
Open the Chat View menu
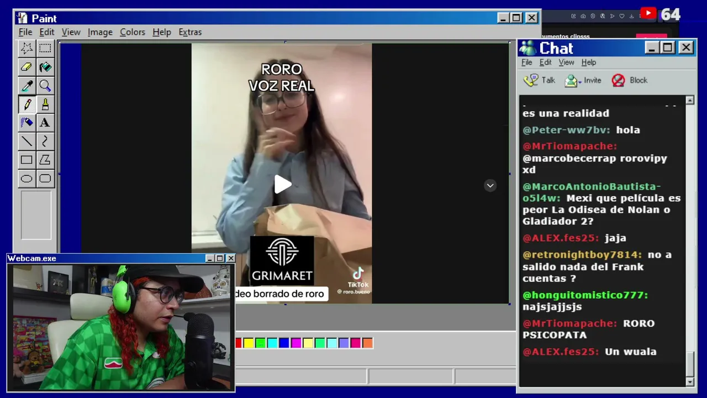(566, 62)
